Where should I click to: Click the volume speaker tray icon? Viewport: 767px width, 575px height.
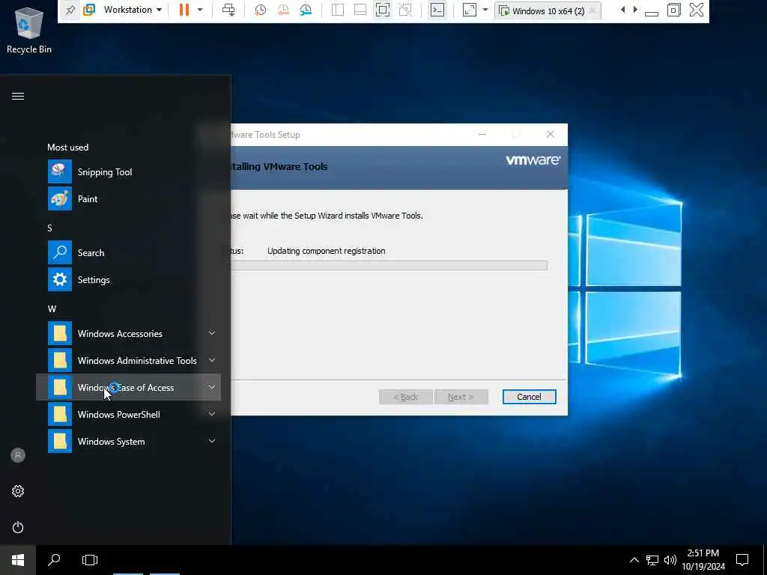pos(670,560)
